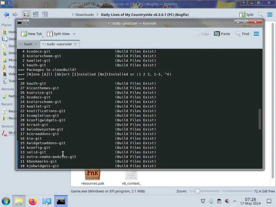This screenshot has width=276, height=207.
Task: Close the '~ : bash' tab
Action: tap(36, 44)
